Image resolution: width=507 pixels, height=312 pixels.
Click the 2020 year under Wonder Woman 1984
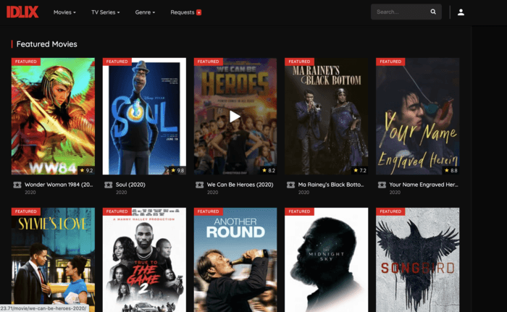30,193
